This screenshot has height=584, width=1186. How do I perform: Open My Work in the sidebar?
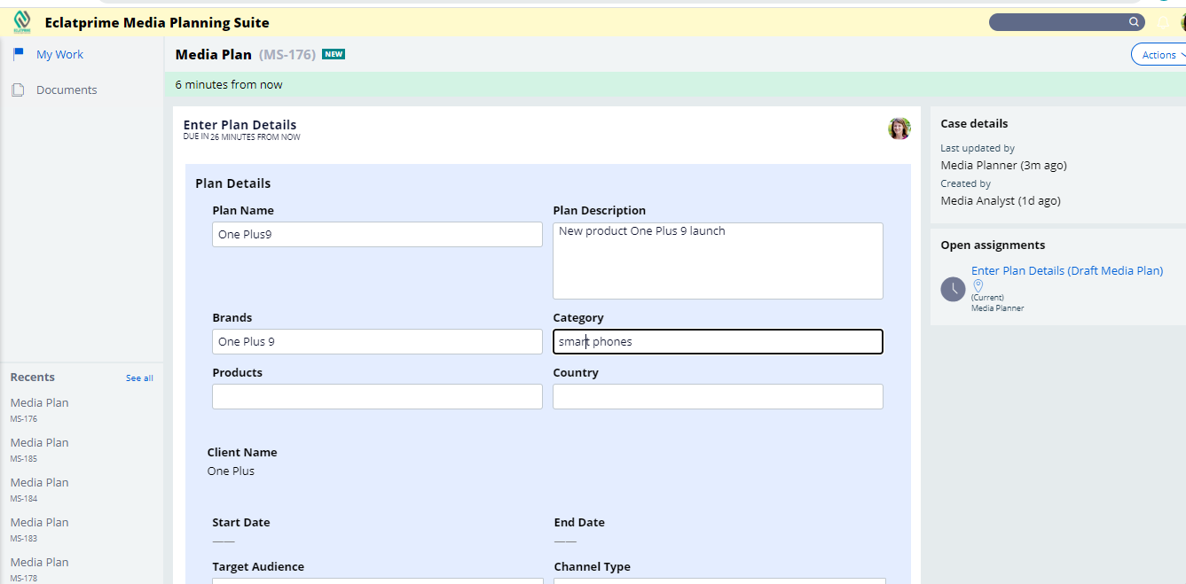tap(59, 54)
